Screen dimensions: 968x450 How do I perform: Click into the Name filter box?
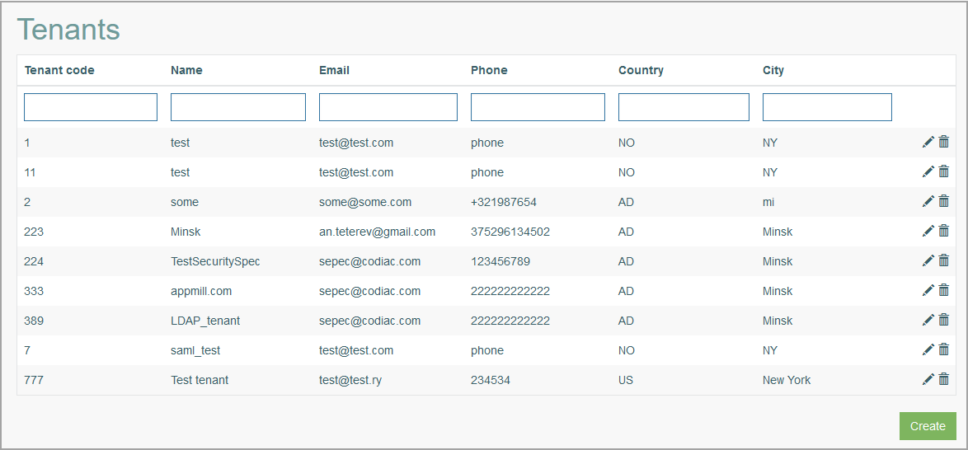238,107
